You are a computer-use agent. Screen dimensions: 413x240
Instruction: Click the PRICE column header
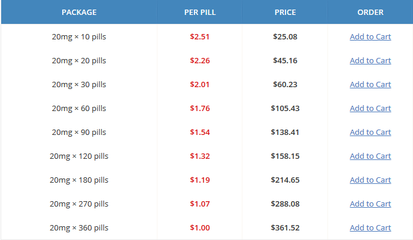pyautogui.click(x=286, y=13)
